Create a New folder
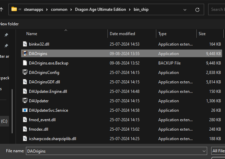The width and height of the screenshot is (225, 159). [9, 24]
